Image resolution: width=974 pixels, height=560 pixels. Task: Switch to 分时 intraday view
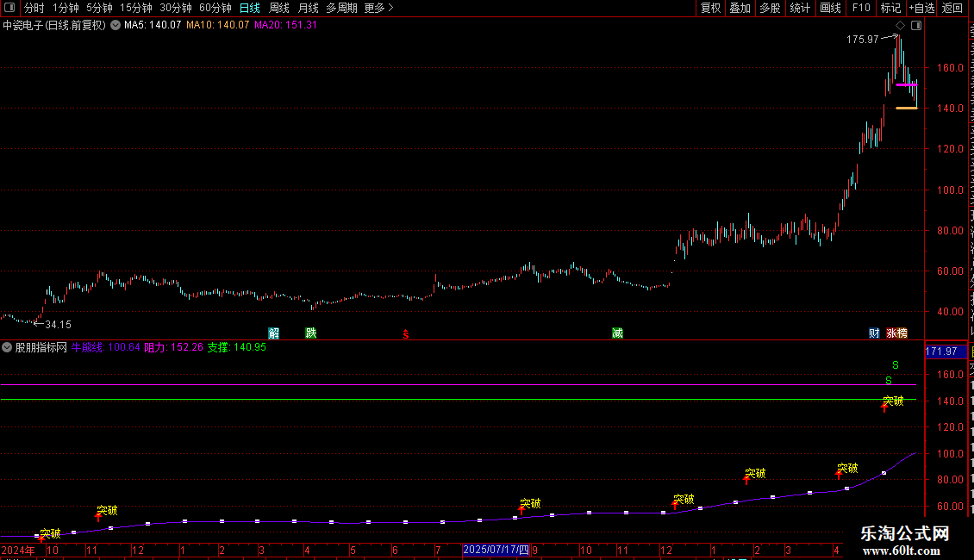(x=34, y=8)
